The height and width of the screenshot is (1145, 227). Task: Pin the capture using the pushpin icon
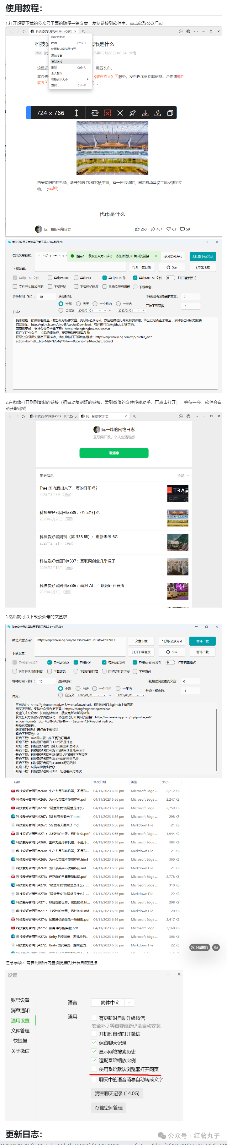[132, 113]
